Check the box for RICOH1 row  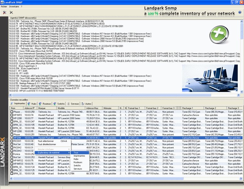(12, 141)
